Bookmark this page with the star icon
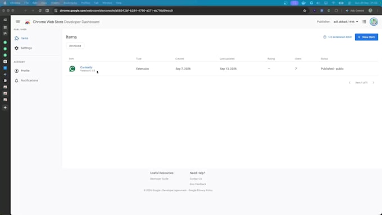 pos(304,11)
